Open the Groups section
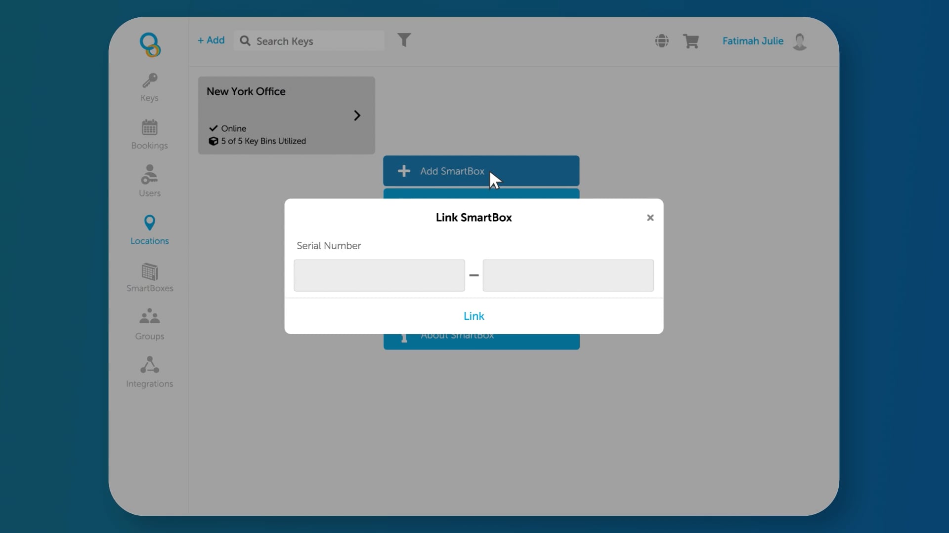Screen dimensions: 949x533 point(149,324)
